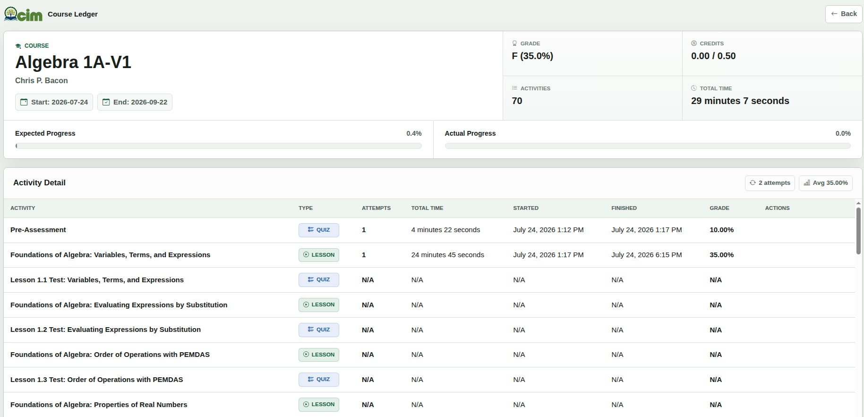Click LESSON badge for Properties of Real Numbers
The width and height of the screenshot is (864, 417).
(x=318, y=405)
